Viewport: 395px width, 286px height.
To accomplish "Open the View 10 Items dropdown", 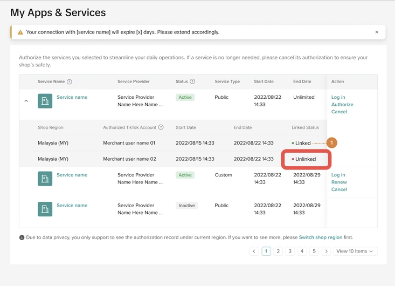I will tap(355, 251).
